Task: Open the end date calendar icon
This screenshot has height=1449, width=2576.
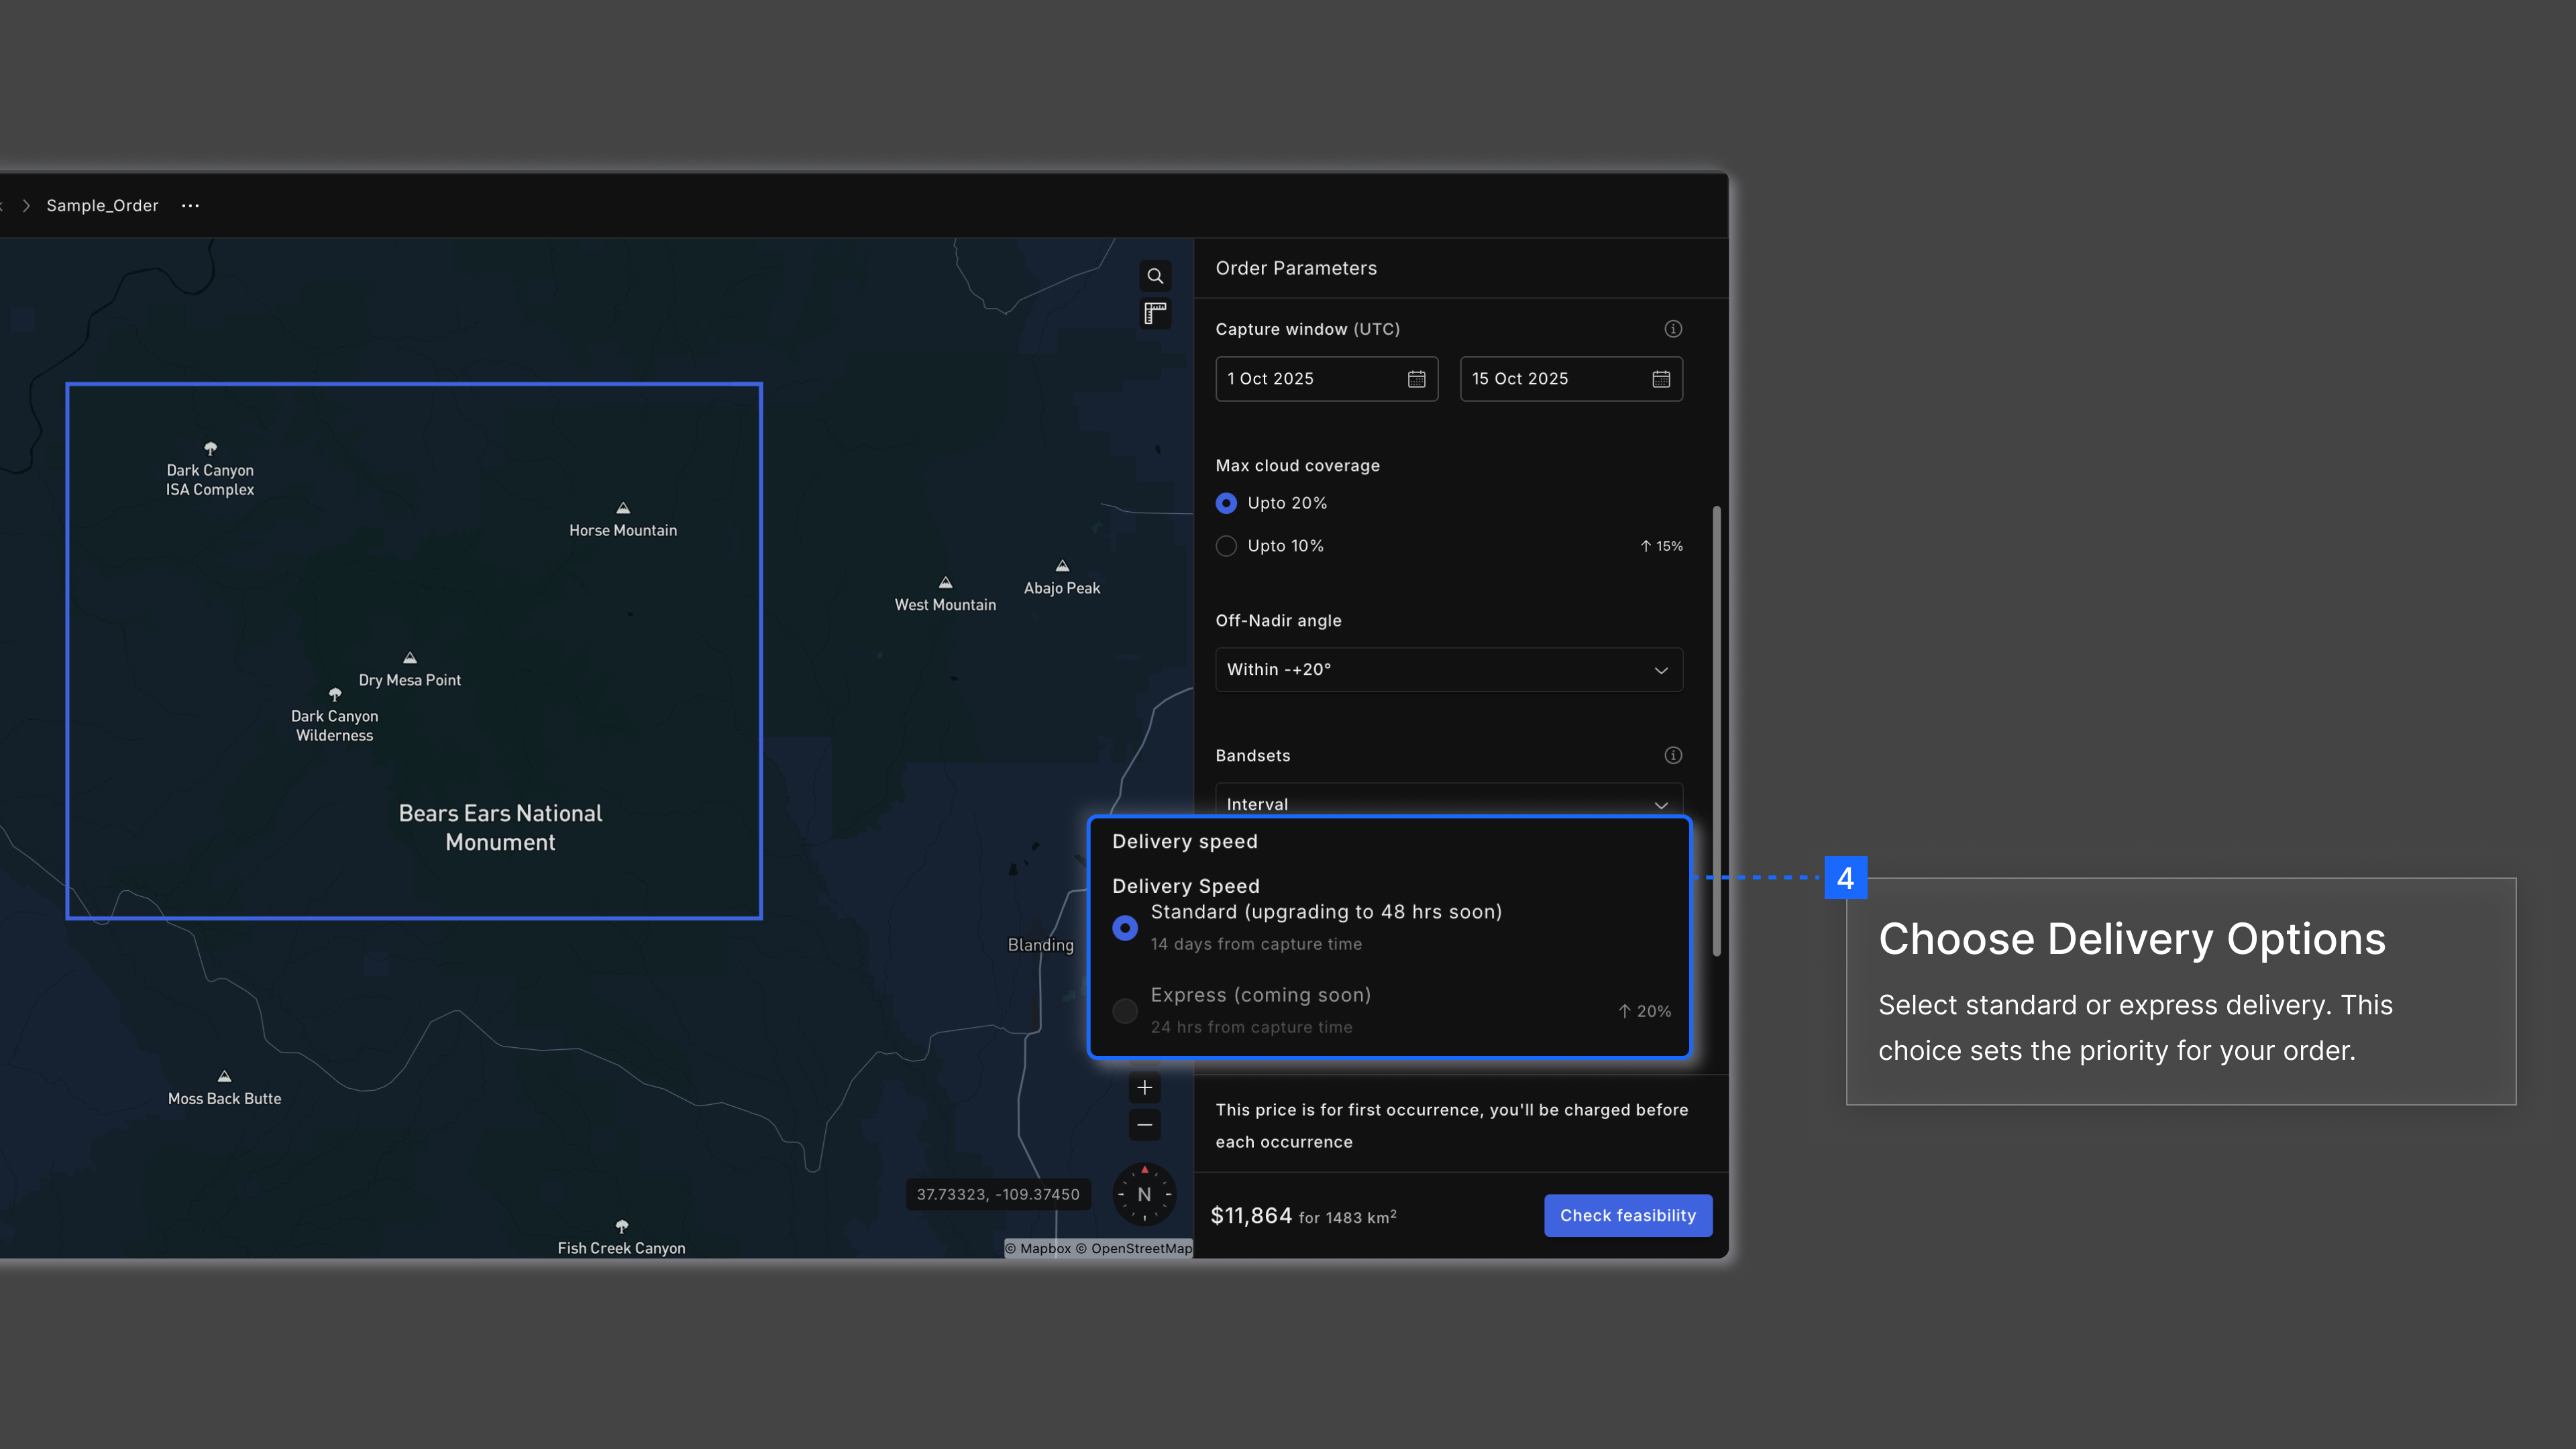Action: (x=1661, y=379)
